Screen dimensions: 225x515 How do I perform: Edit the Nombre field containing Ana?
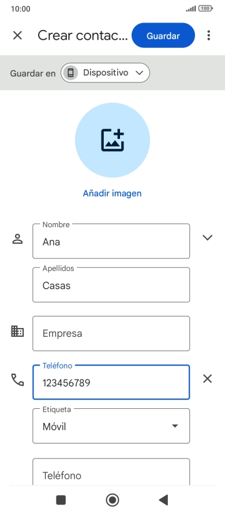pyautogui.click(x=111, y=241)
